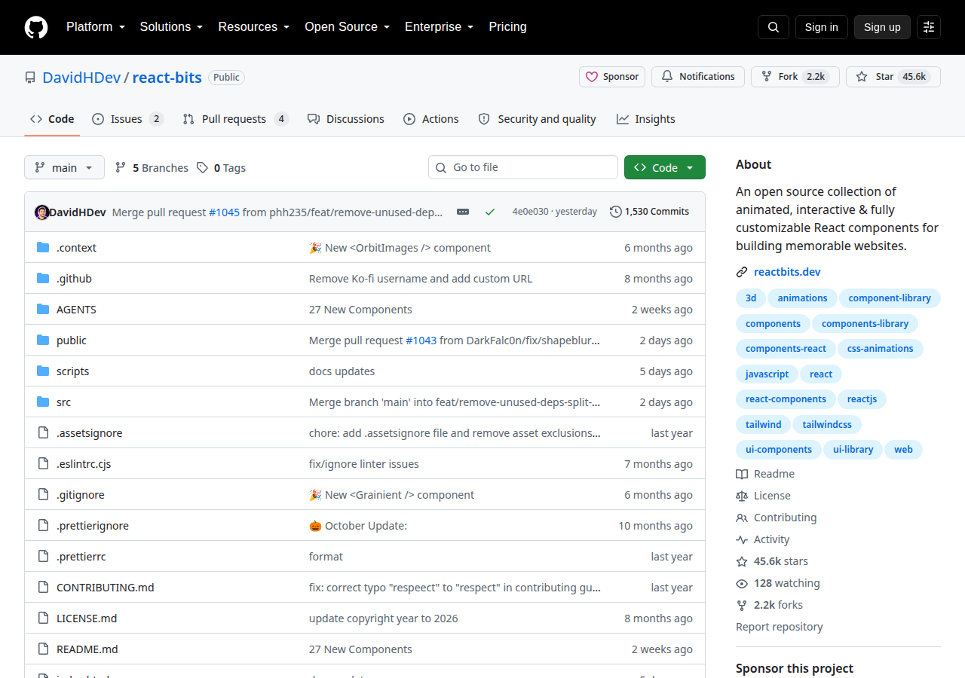Open the 5 Branches link
The width and height of the screenshot is (965, 678).
152,168
